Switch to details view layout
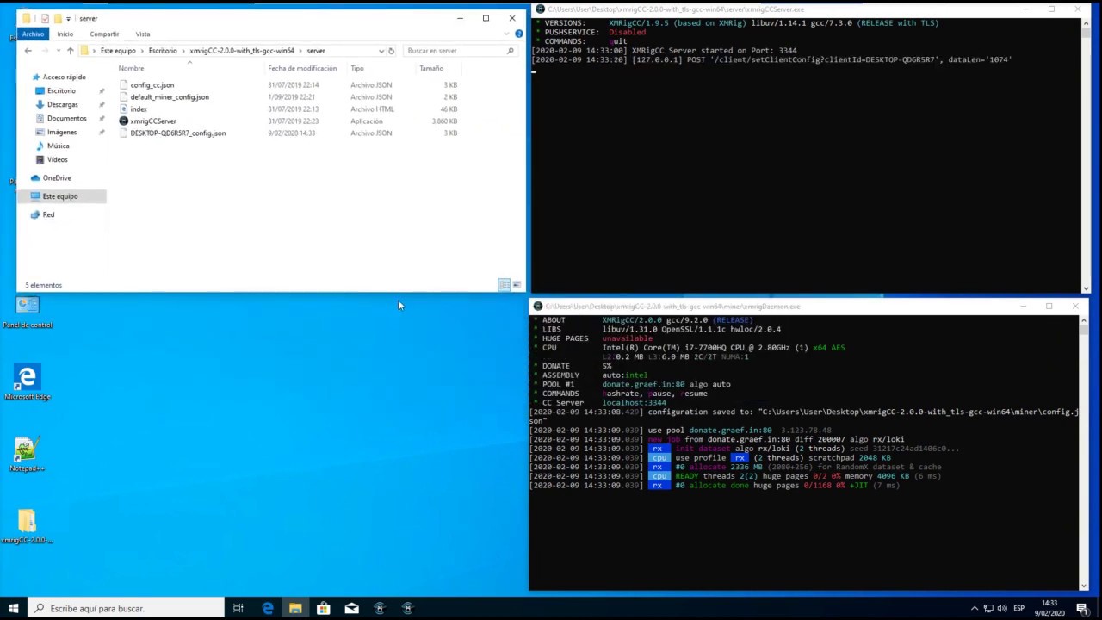 coord(504,285)
